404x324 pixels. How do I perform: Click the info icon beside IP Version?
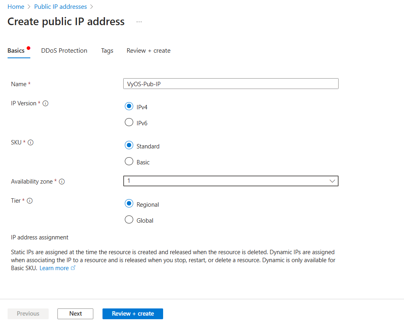coord(45,103)
